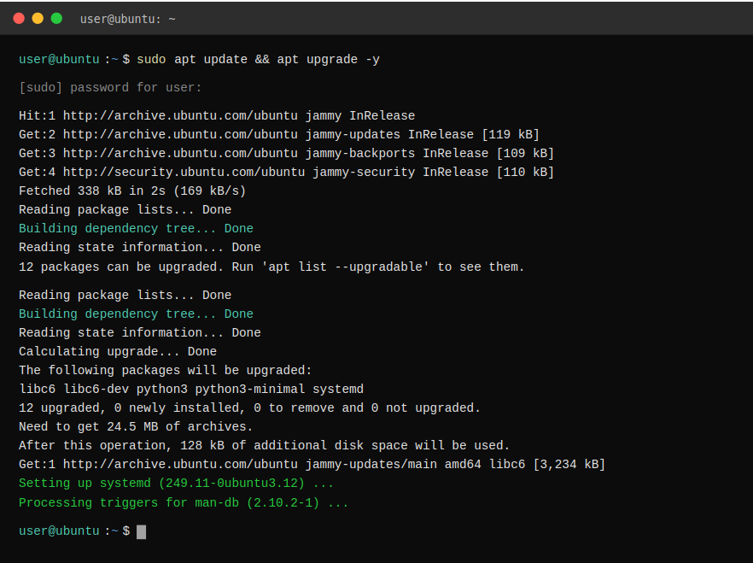This screenshot has height=563, width=753.
Task: Click the 'Hit:1' jammy InRelease line
Action: (217, 116)
